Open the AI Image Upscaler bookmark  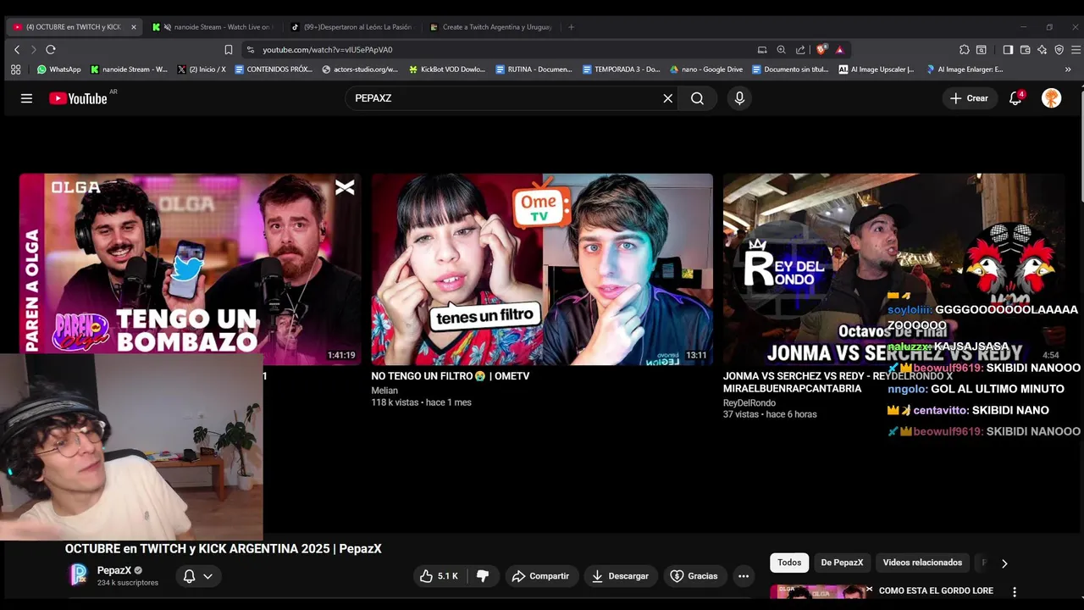(877, 69)
